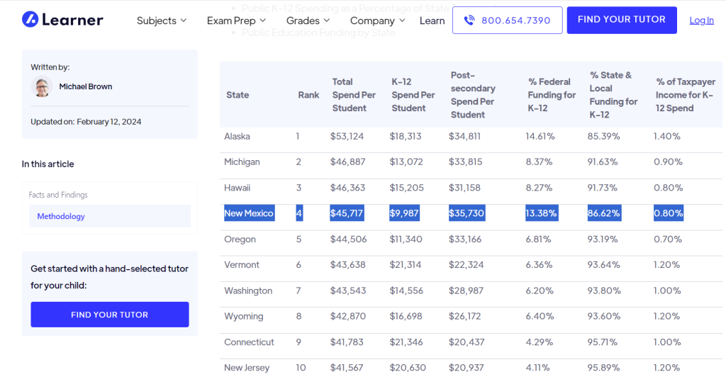Click the Alaska row state name
726x384 pixels.
click(x=237, y=136)
